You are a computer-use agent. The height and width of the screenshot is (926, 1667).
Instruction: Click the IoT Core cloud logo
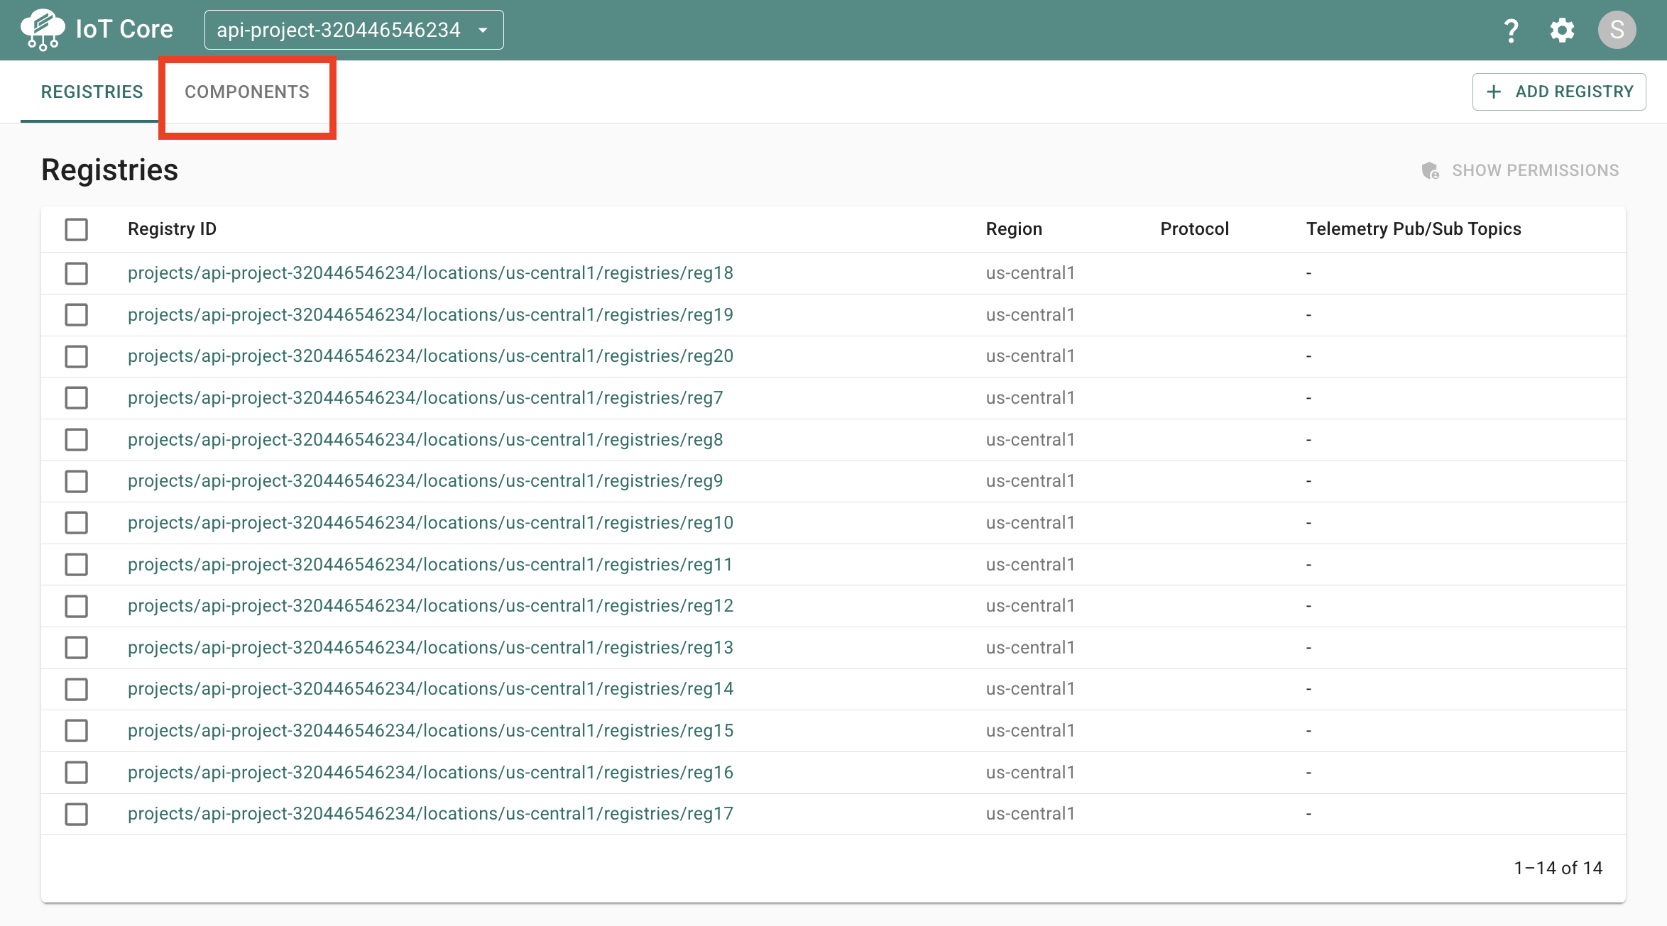43,30
